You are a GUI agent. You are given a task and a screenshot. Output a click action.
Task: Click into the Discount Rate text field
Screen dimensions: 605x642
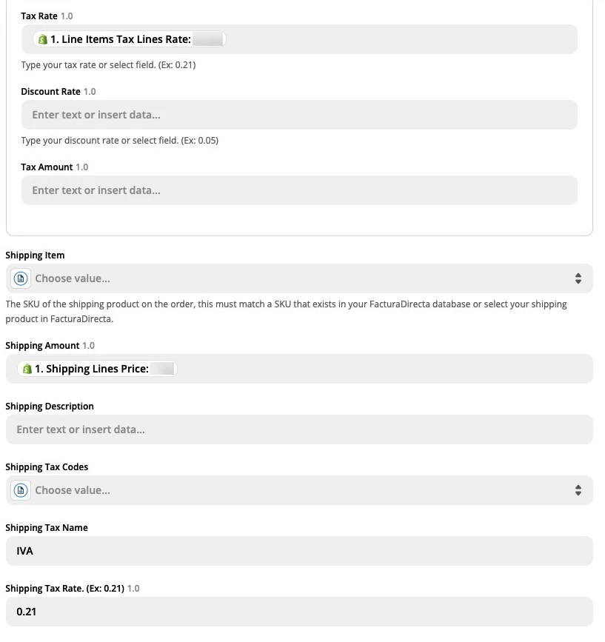click(x=296, y=115)
